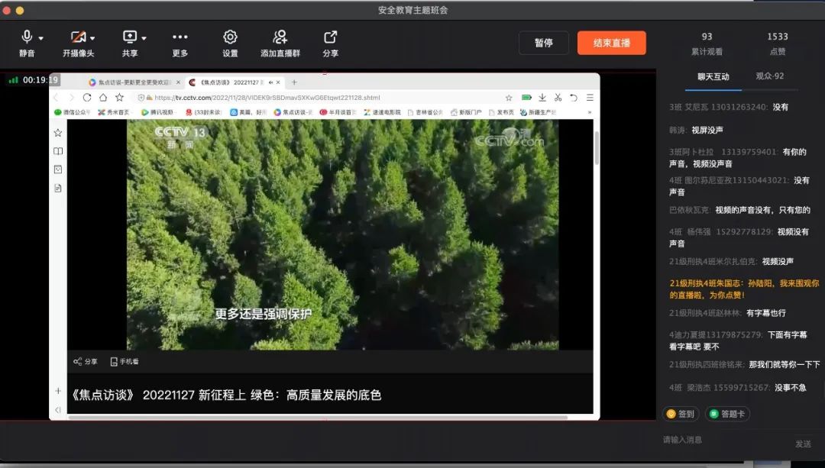Click the star icon beside home button

(x=119, y=98)
